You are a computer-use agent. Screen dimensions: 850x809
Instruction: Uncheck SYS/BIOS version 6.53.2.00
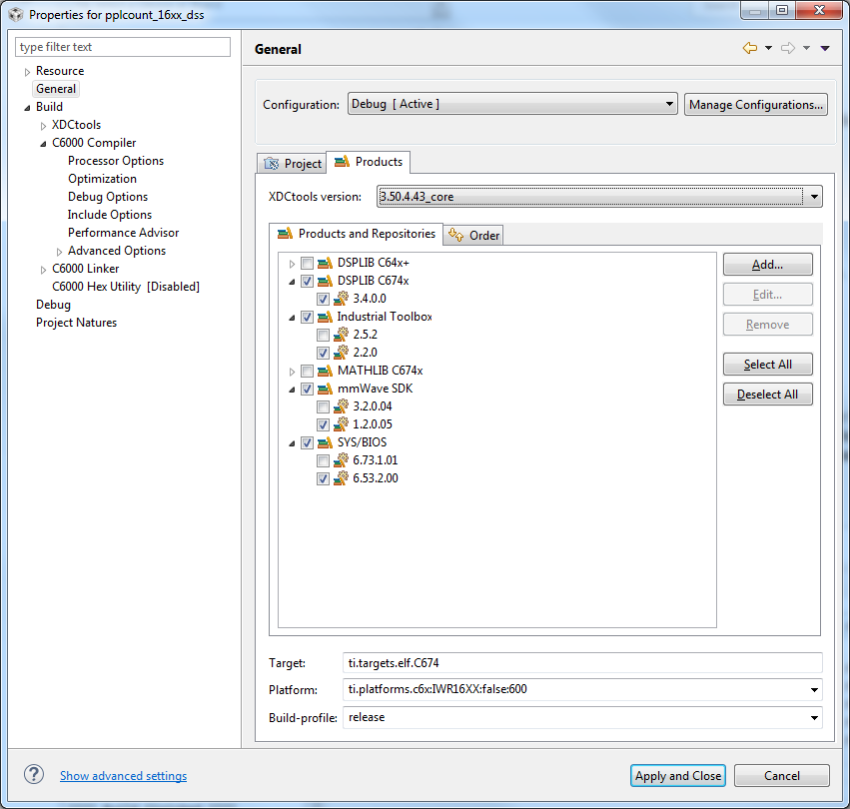pos(323,478)
